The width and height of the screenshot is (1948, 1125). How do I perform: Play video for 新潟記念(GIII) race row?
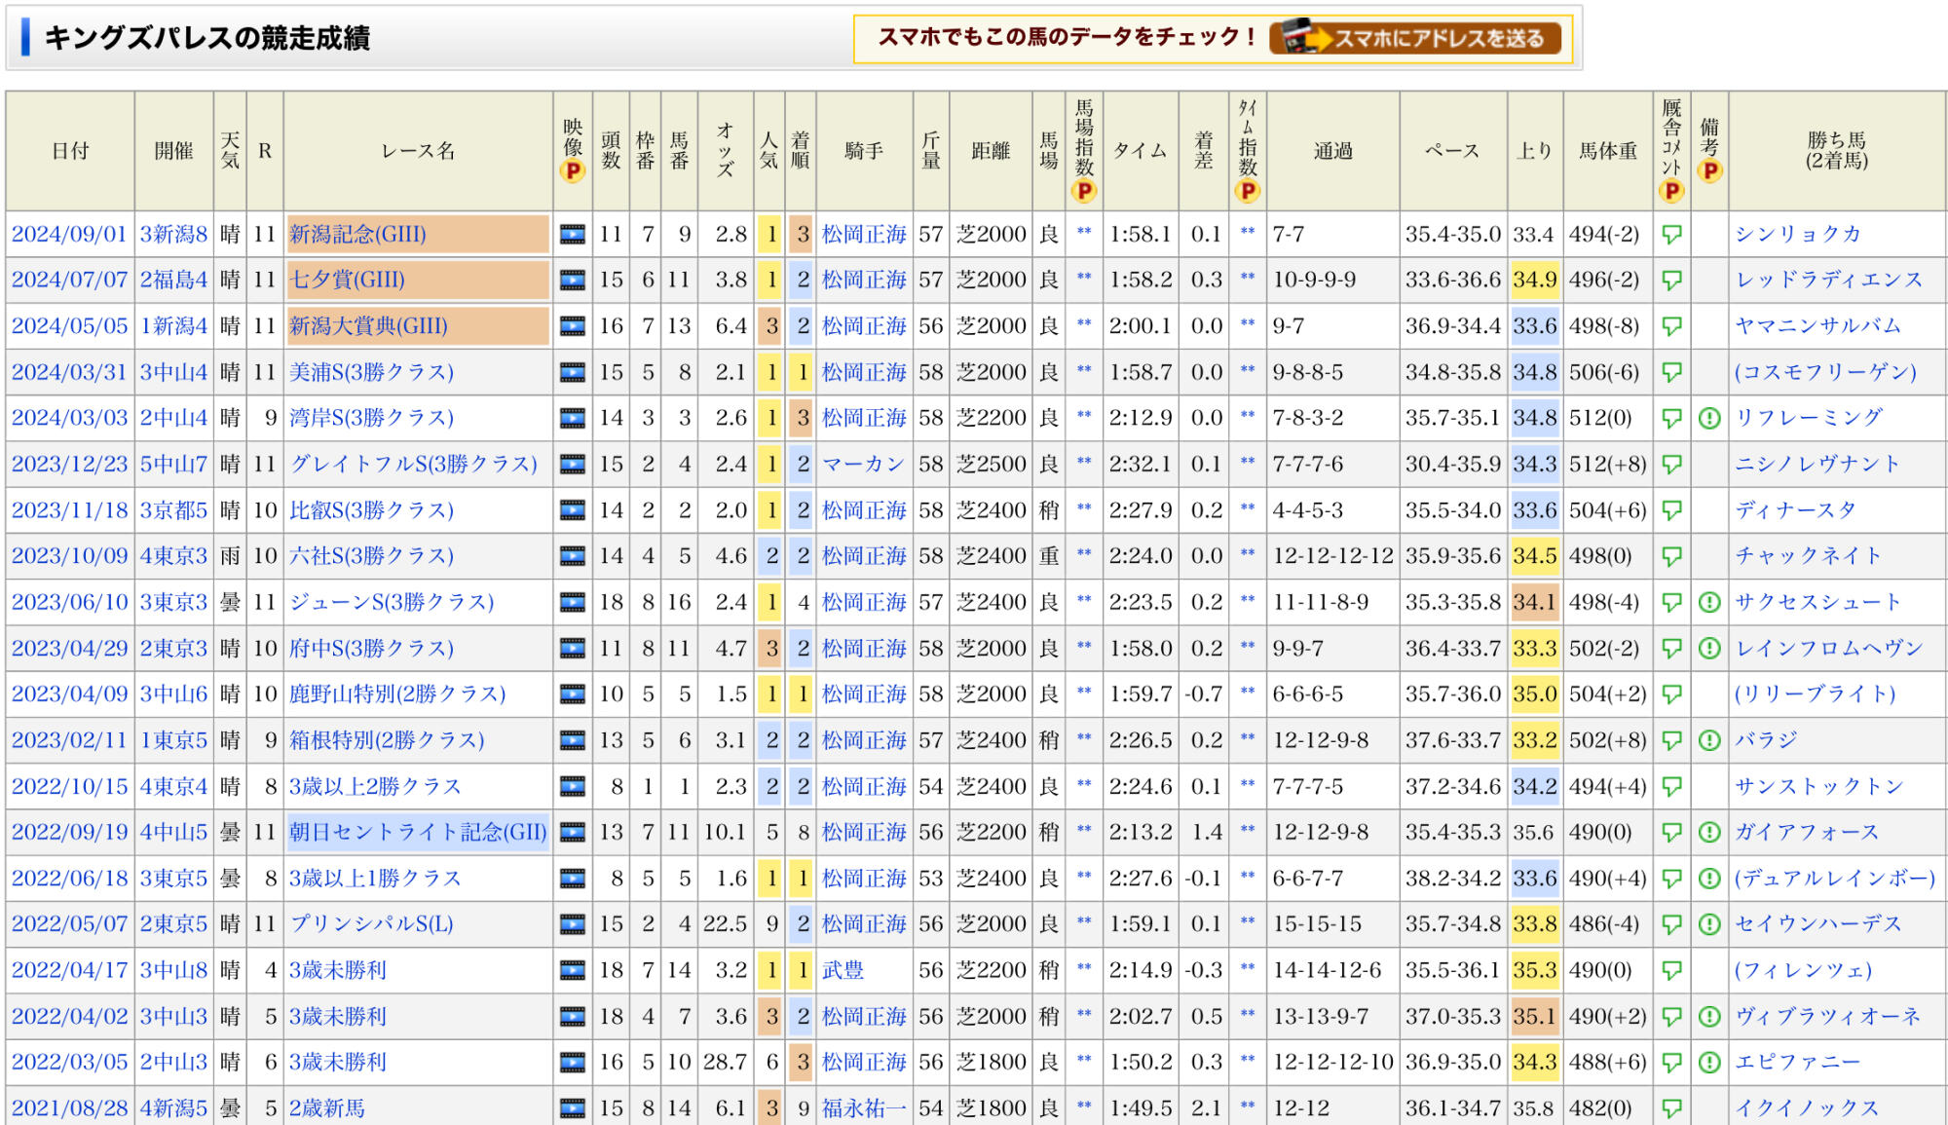573,234
